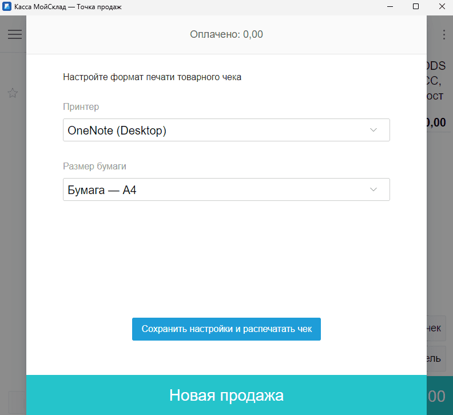Expand the paper size chevron arrow
This screenshot has height=415, width=453.
click(x=373, y=189)
